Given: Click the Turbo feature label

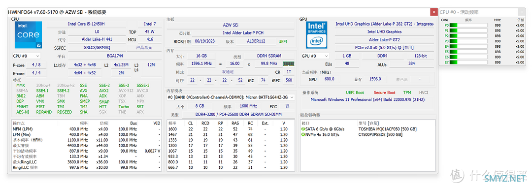Looking at the screenshot, I should point(124,106).
